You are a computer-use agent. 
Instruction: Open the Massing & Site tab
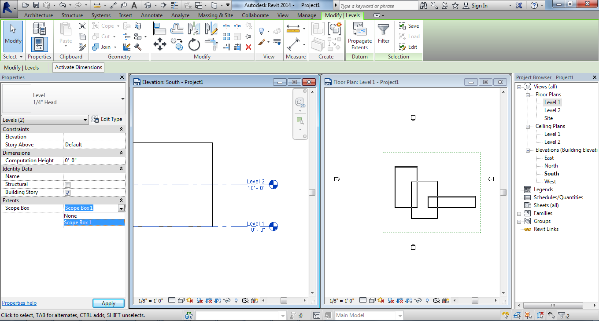215,15
